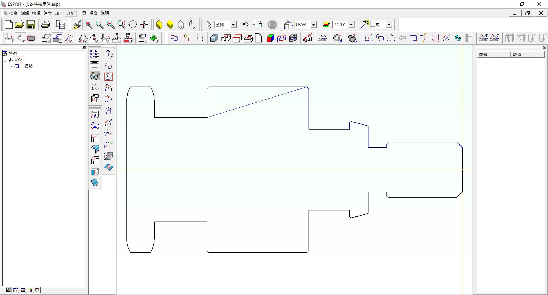Click the Print icon
The width and height of the screenshot is (548, 295).
click(46, 24)
